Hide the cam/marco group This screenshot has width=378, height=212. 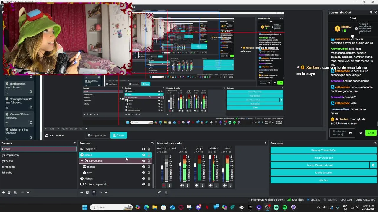144,161
